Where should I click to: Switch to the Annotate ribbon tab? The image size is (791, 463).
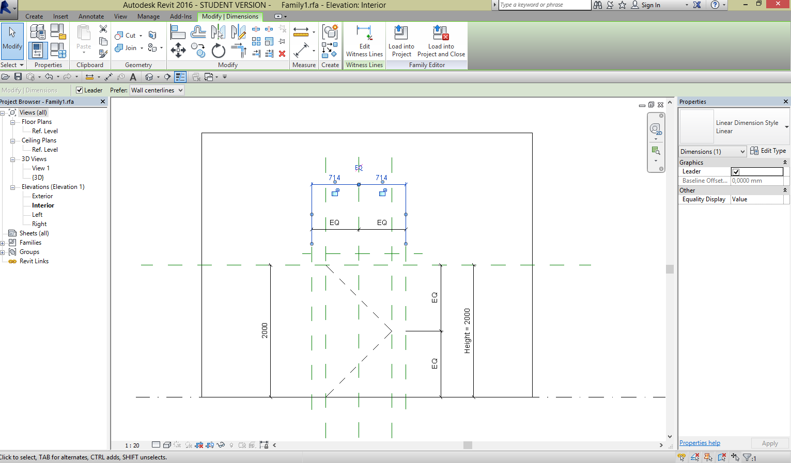pos(91,16)
